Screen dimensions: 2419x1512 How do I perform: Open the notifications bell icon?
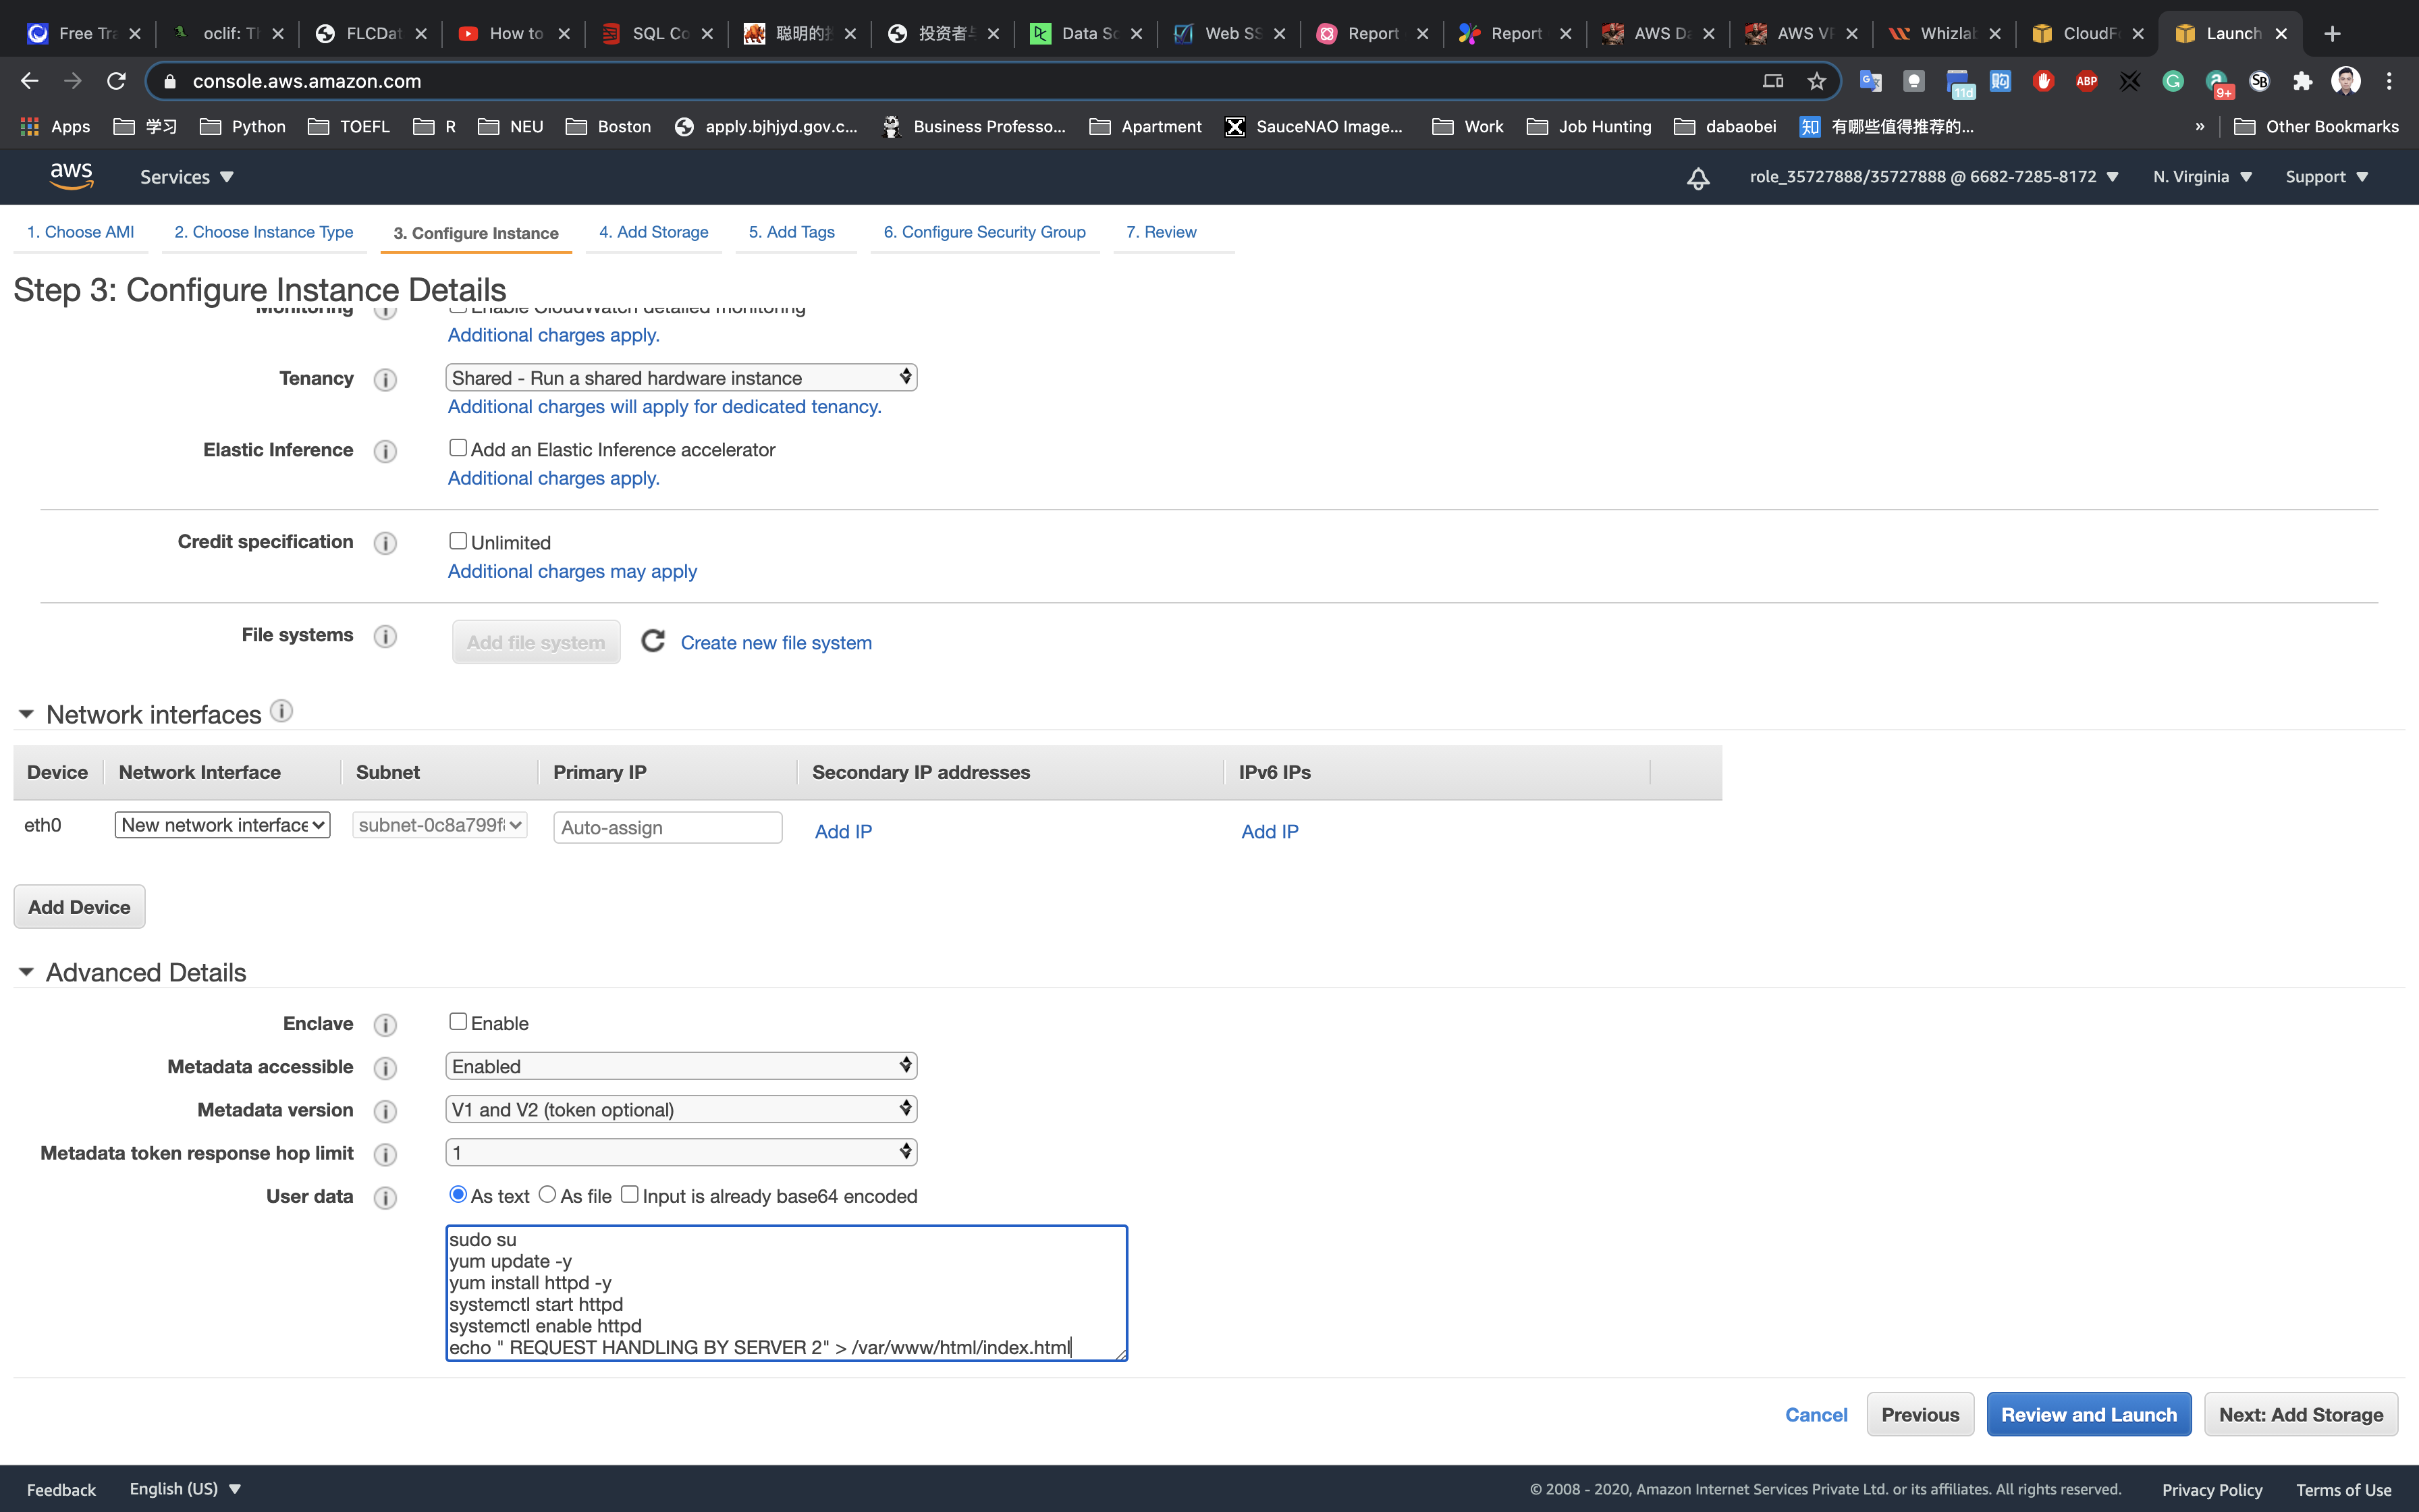pos(1697,178)
